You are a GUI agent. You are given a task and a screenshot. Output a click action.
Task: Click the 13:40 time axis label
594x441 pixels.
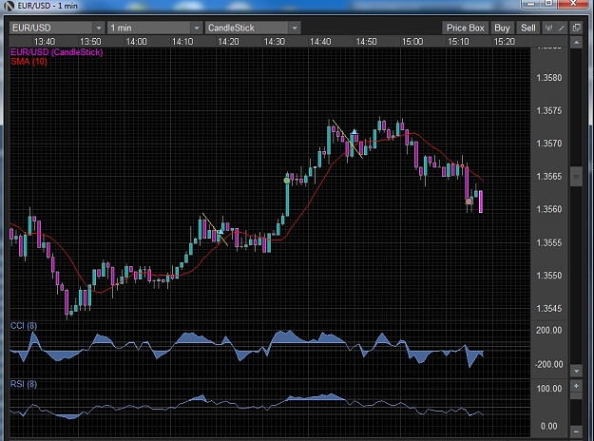(x=45, y=41)
